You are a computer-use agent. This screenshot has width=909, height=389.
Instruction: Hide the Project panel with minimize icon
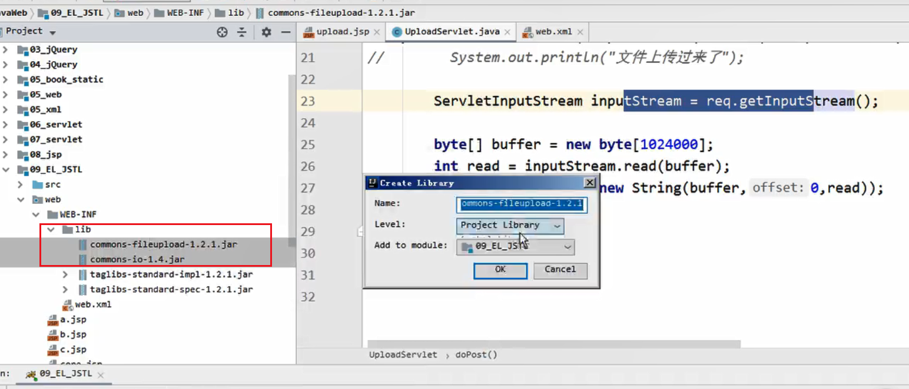coord(286,32)
